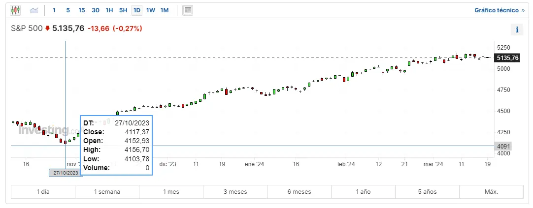Select the 1W interval
533x208 pixels.
point(151,10)
